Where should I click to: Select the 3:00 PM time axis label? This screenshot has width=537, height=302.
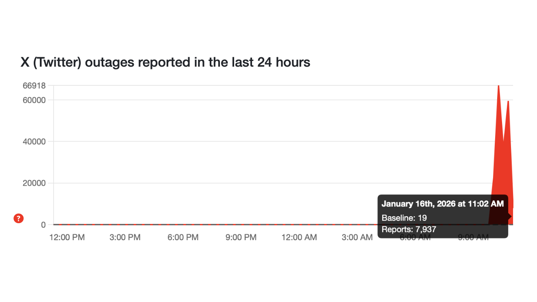(125, 237)
